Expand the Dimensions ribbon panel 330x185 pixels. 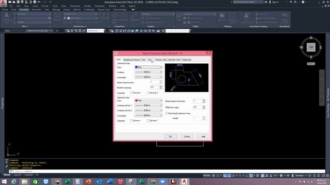click(80, 26)
